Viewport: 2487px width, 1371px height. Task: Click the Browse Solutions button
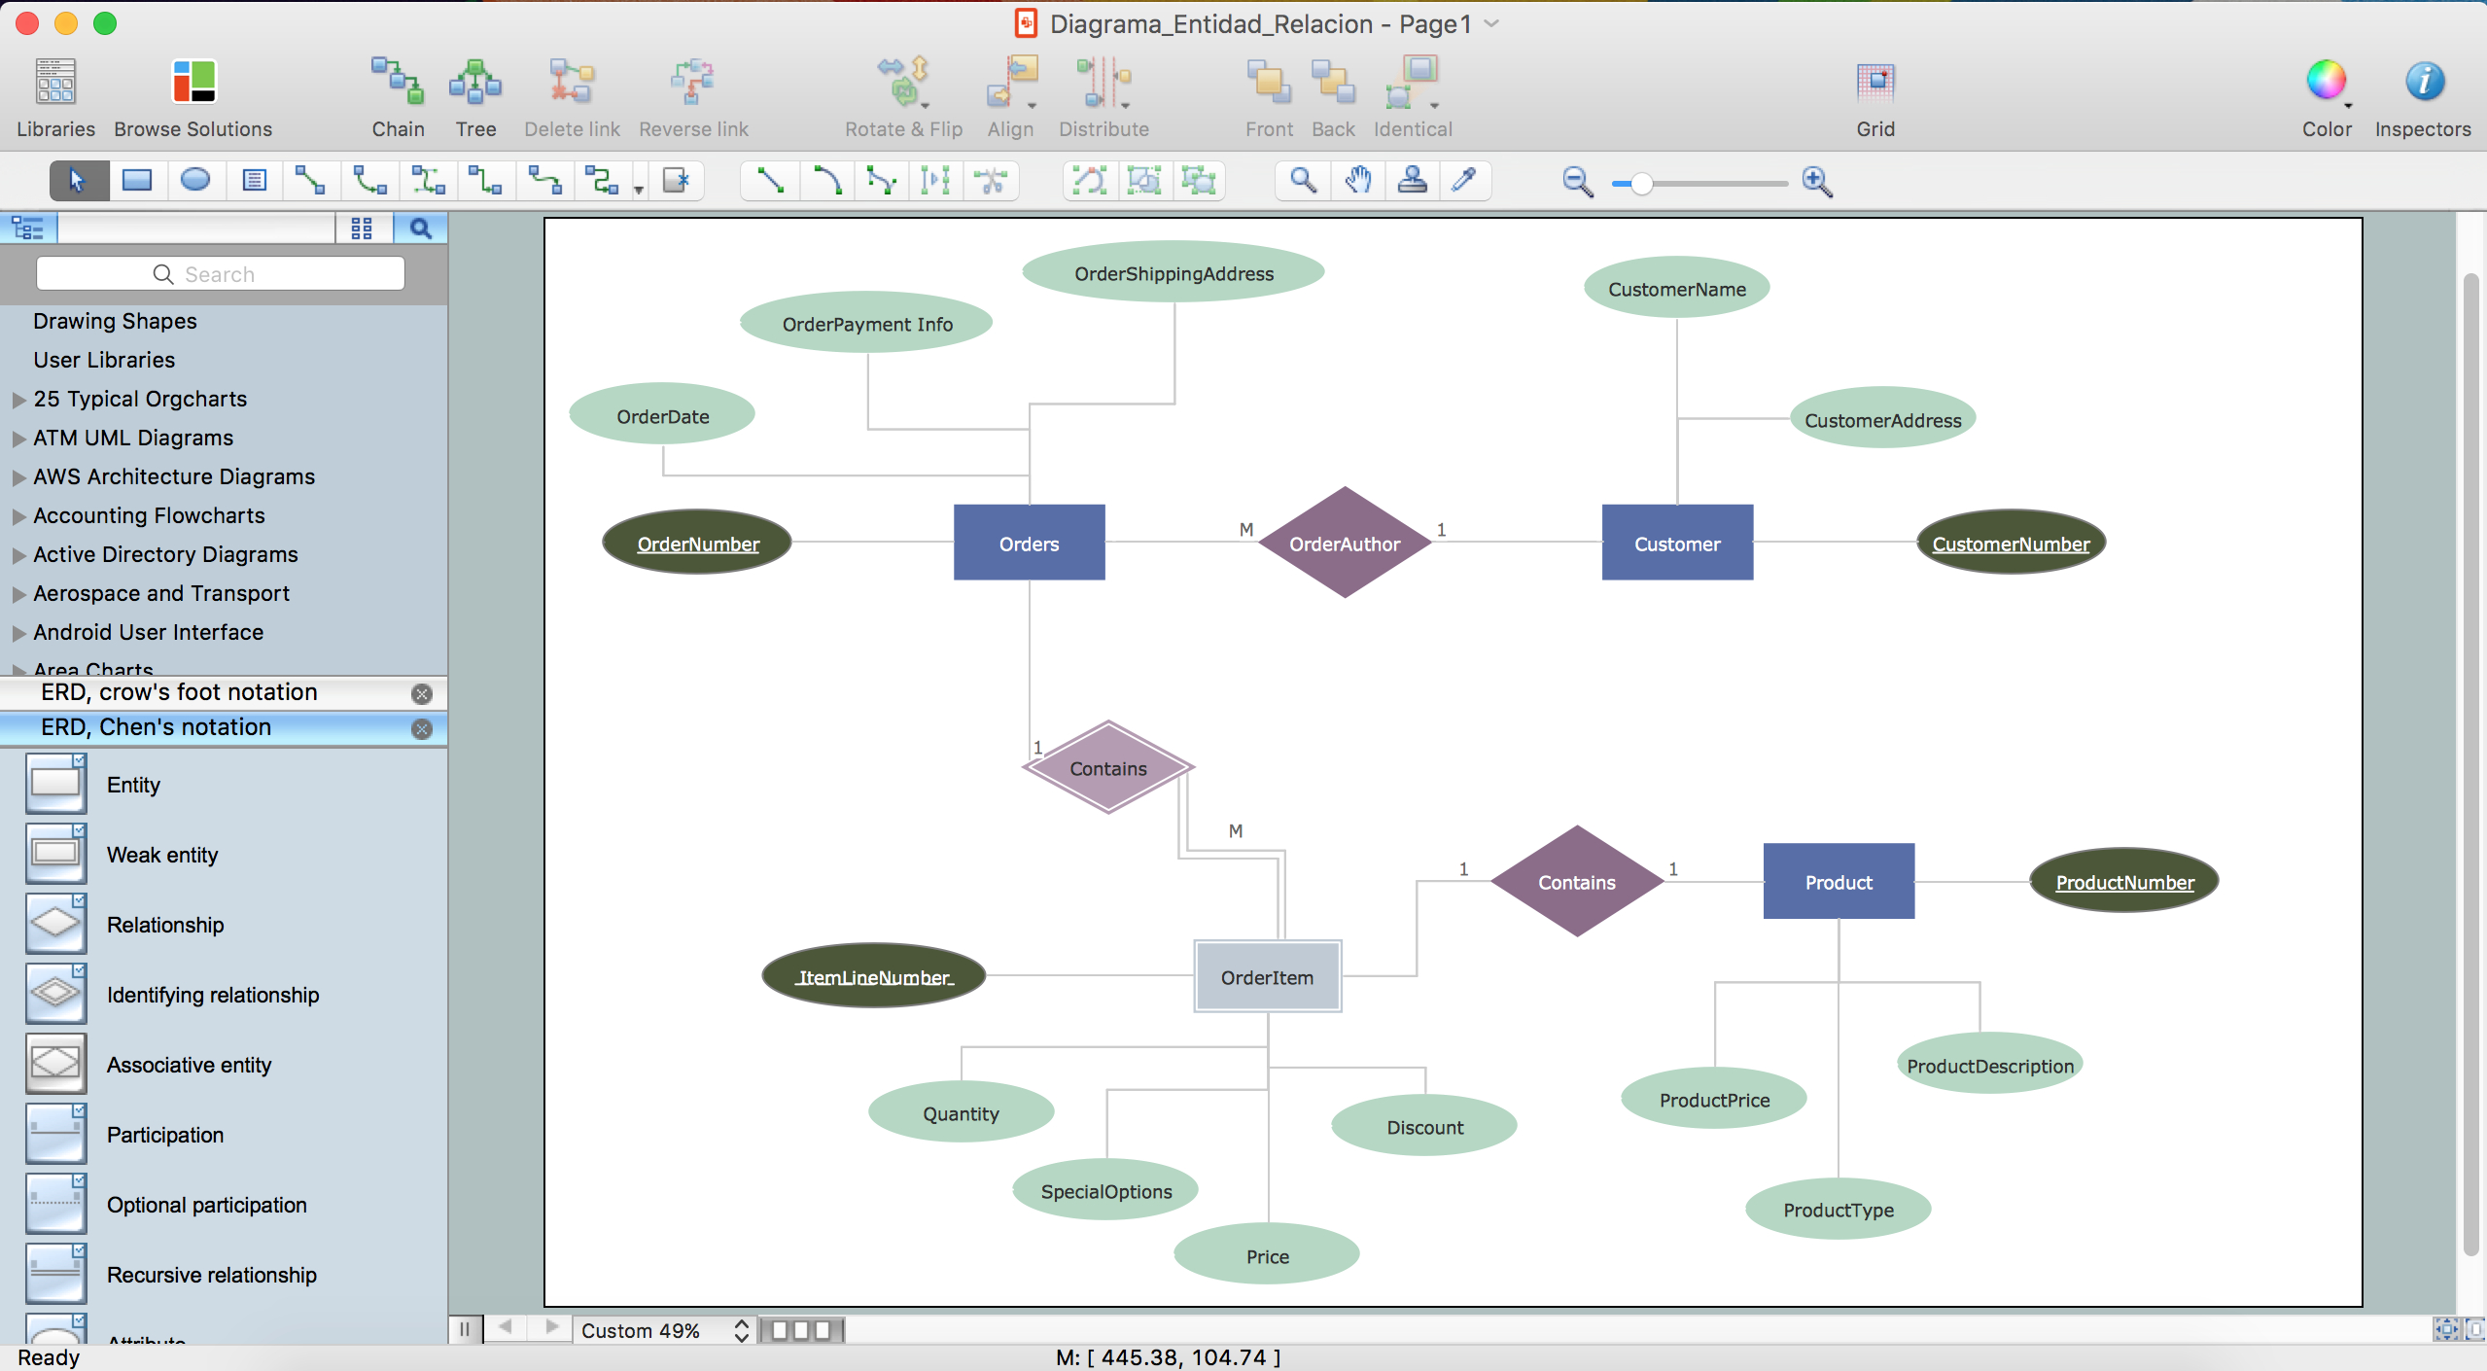[191, 96]
